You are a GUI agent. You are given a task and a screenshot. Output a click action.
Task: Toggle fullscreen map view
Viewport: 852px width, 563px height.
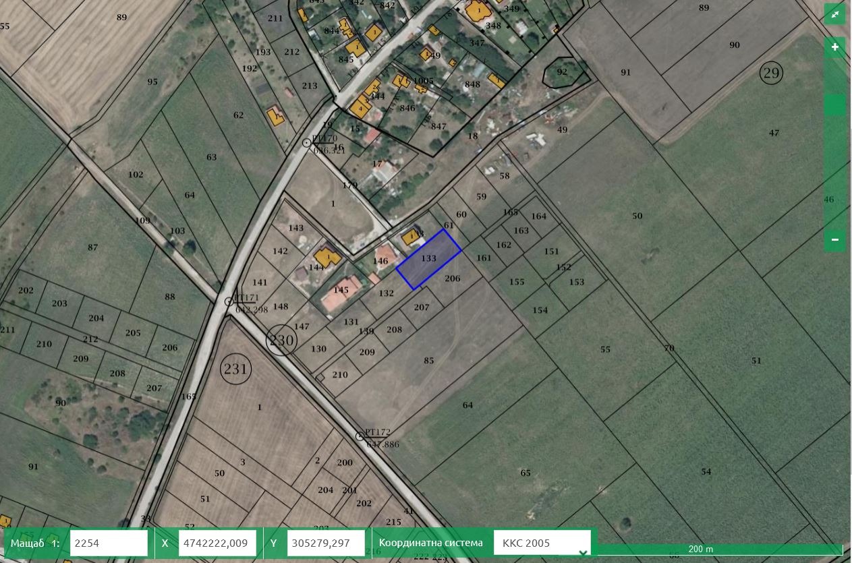[834, 14]
